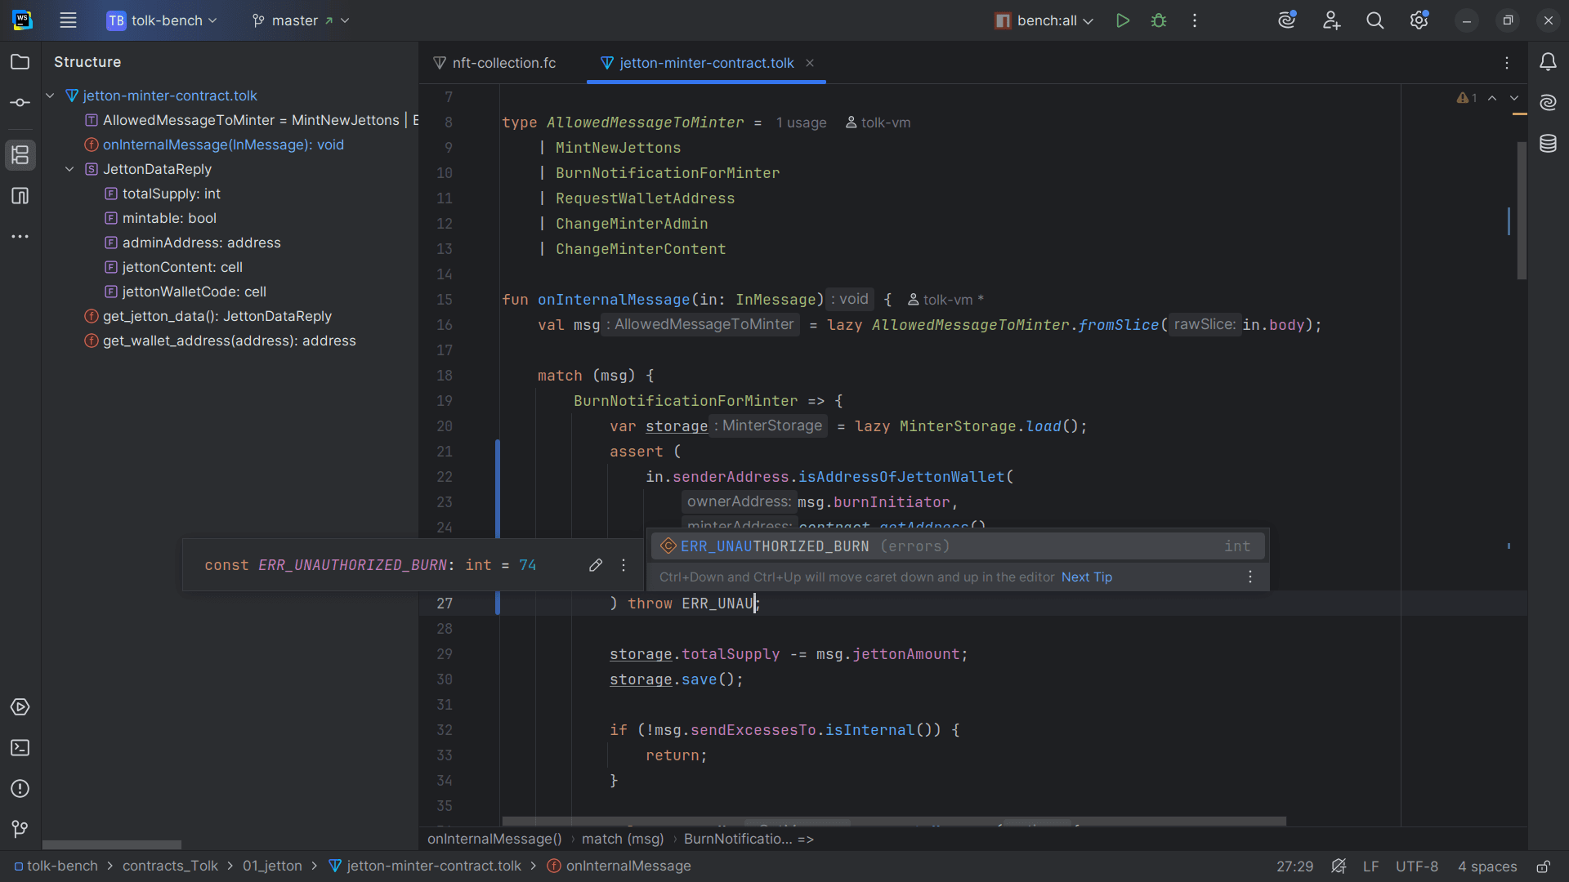Click Next Tip link
This screenshot has height=882, width=1569.
[x=1087, y=577]
